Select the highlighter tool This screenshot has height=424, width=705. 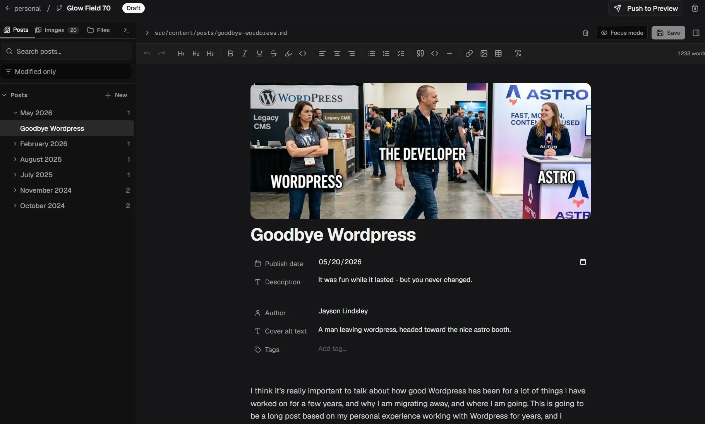pyautogui.click(x=288, y=53)
